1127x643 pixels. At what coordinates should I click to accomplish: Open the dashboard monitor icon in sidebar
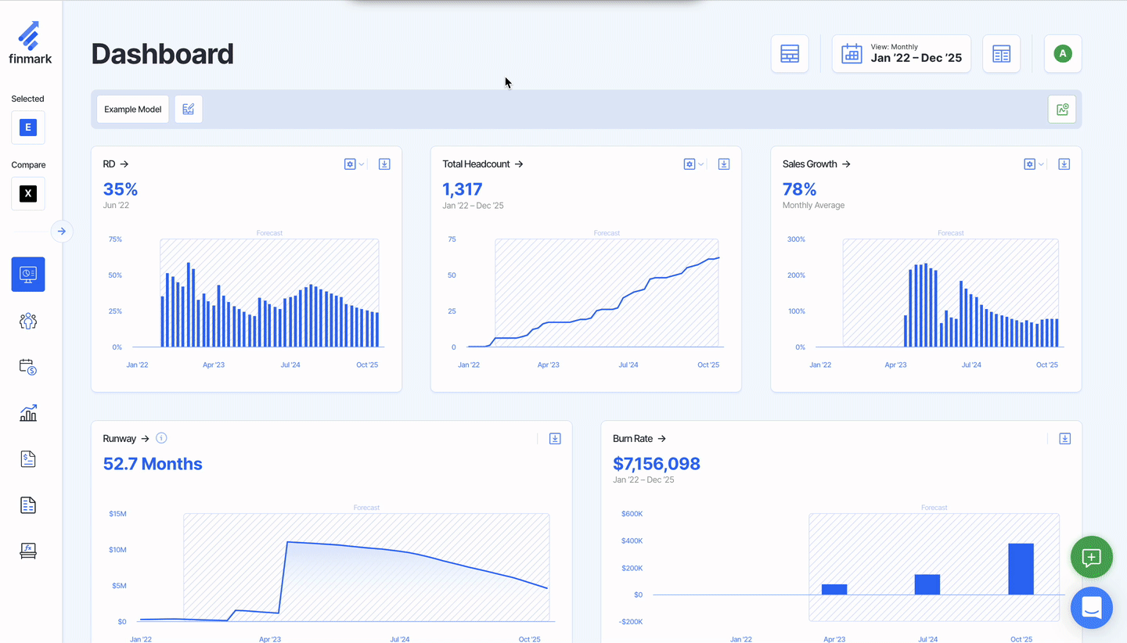click(x=28, y=275)
